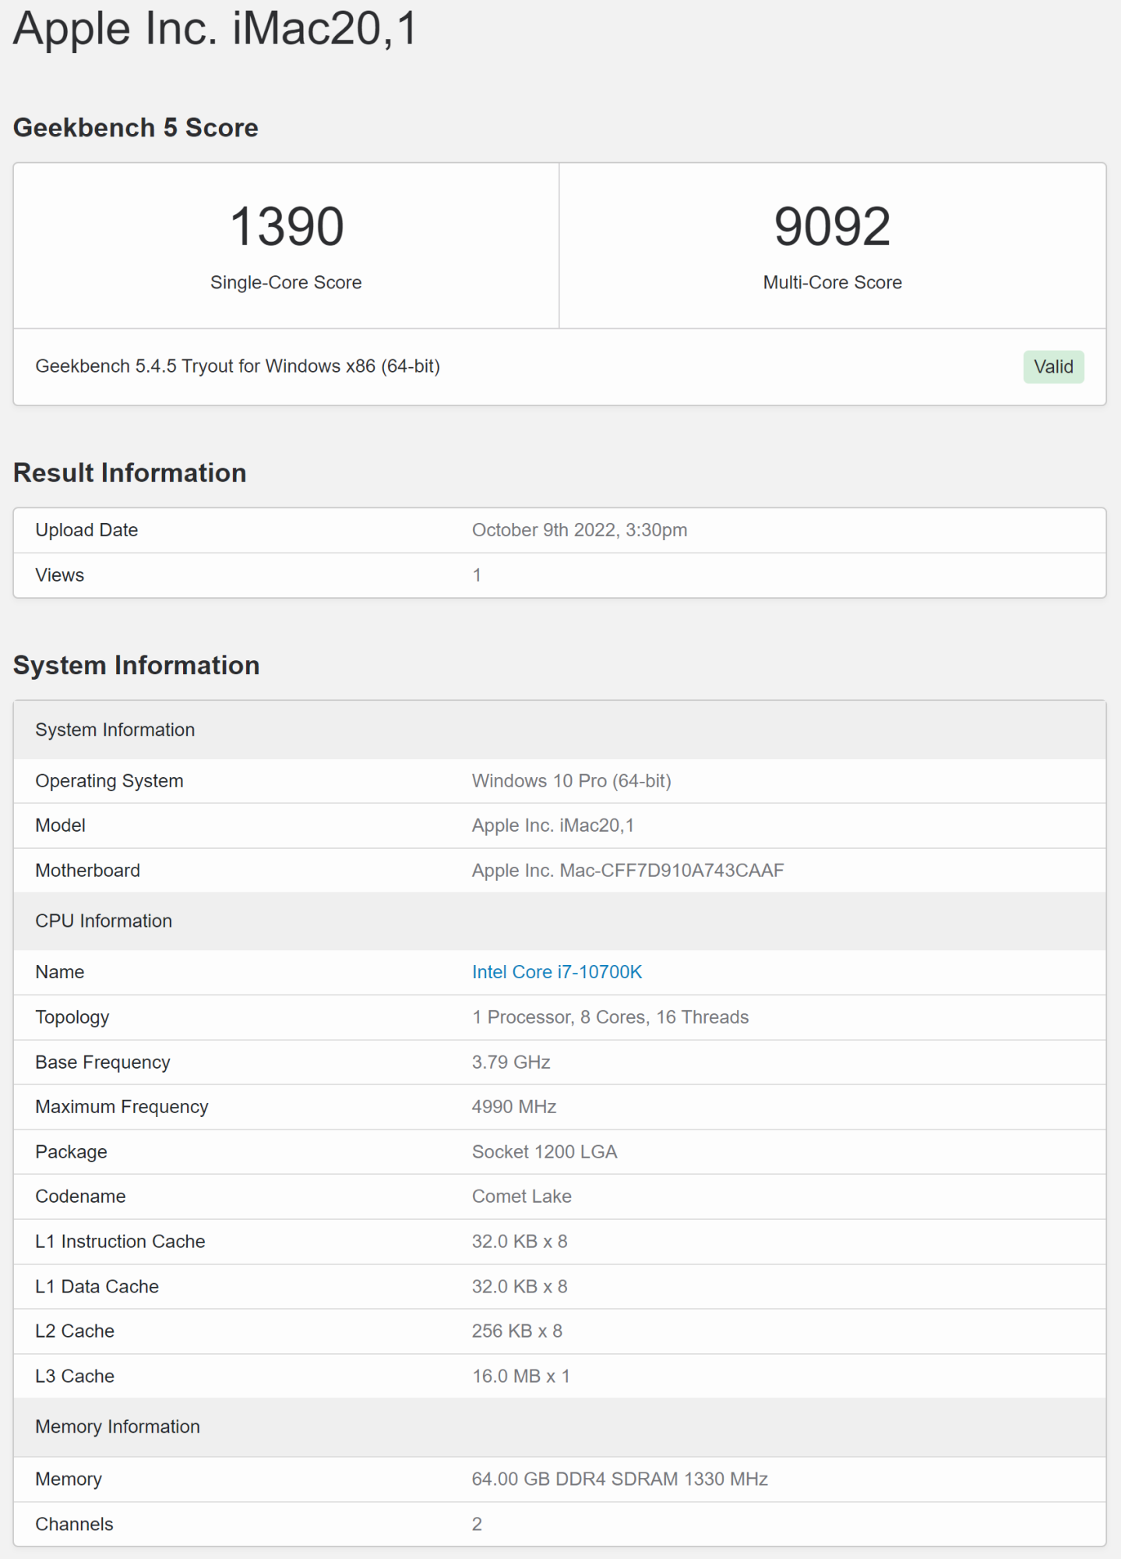The image size is (1121, 1559).
Task: Click the green Valid badge
Action: pyautogui.click(x=1053, y=366)
